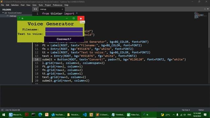Click the Text to voice entry field
This screenshot has height=118, width=210.
coord(64,34)
